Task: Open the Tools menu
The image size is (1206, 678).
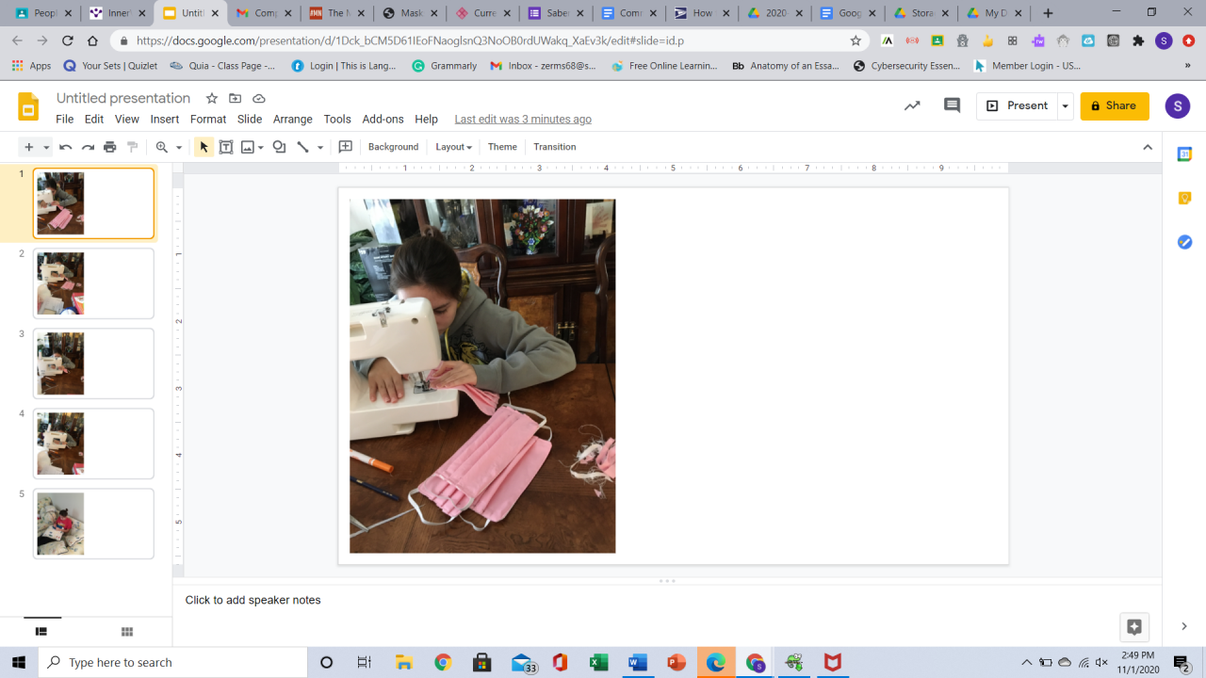Action: point(337,120)
